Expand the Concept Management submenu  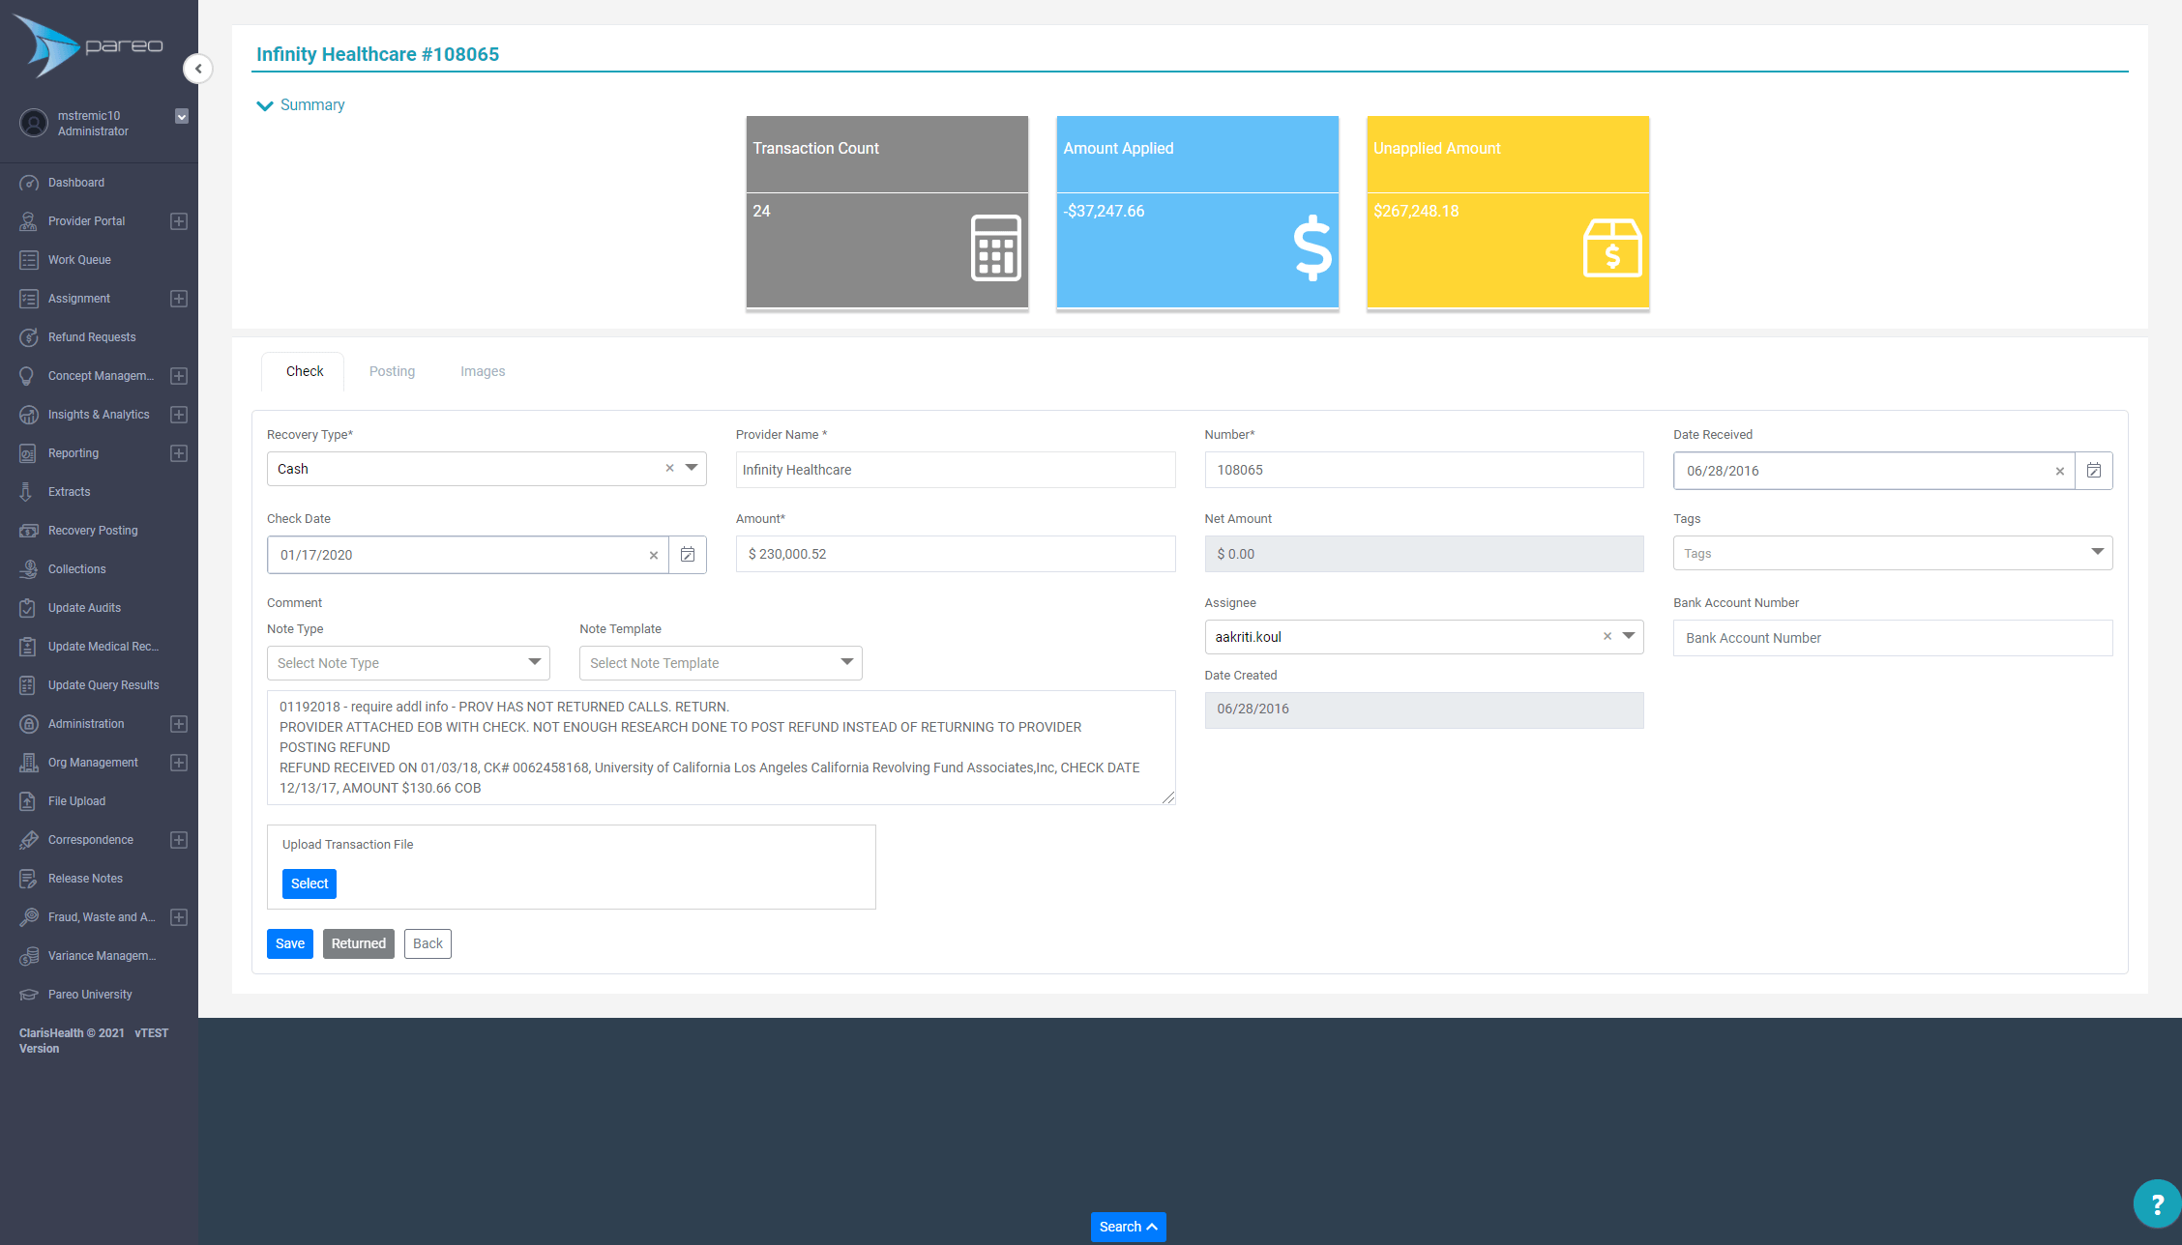click(x=179, y=376)
